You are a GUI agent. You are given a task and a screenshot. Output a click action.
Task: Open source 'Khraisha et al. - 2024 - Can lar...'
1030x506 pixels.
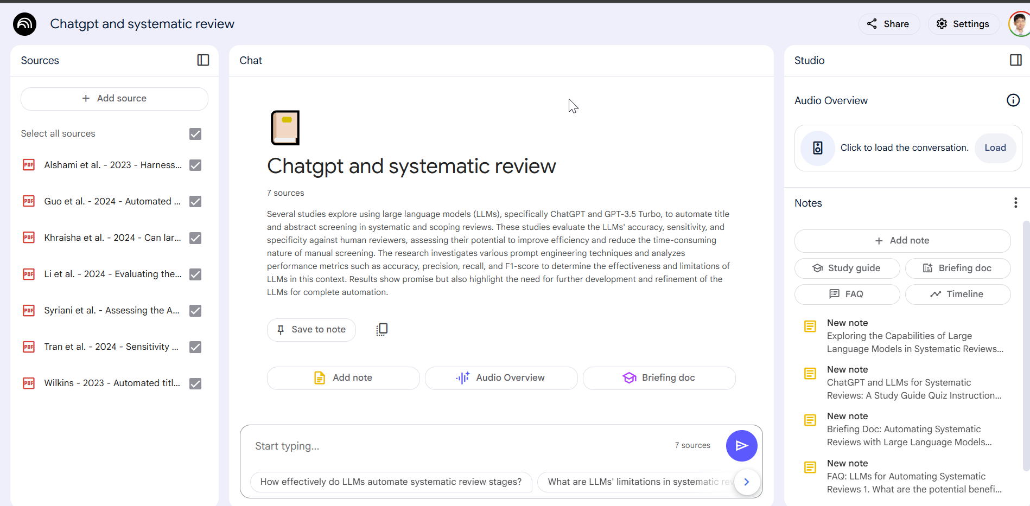112,238
